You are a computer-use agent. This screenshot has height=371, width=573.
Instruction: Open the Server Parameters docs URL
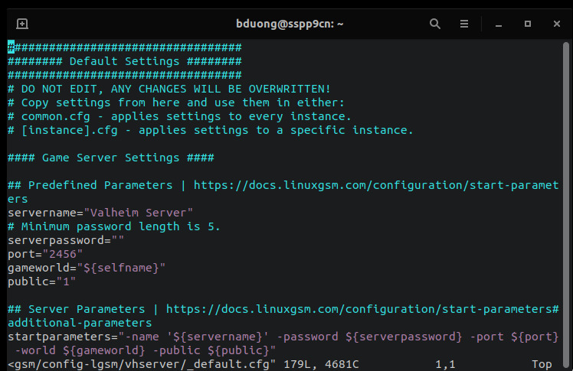click(362, 309)
